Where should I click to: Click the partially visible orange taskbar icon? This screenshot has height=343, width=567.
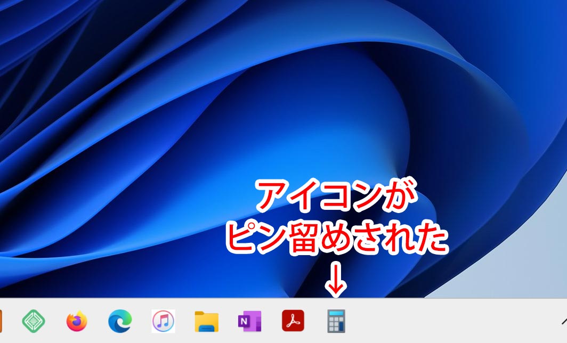click(x=2, y=321)
